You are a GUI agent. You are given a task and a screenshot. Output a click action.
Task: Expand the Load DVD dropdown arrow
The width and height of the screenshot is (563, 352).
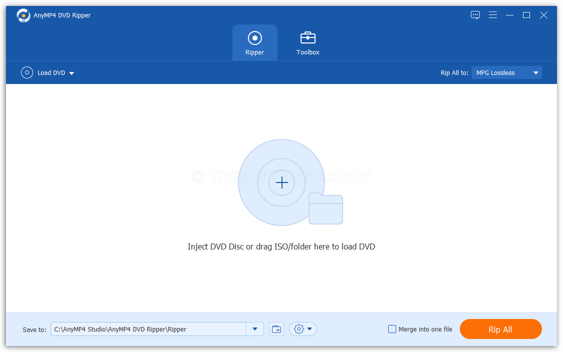(72, 73)
